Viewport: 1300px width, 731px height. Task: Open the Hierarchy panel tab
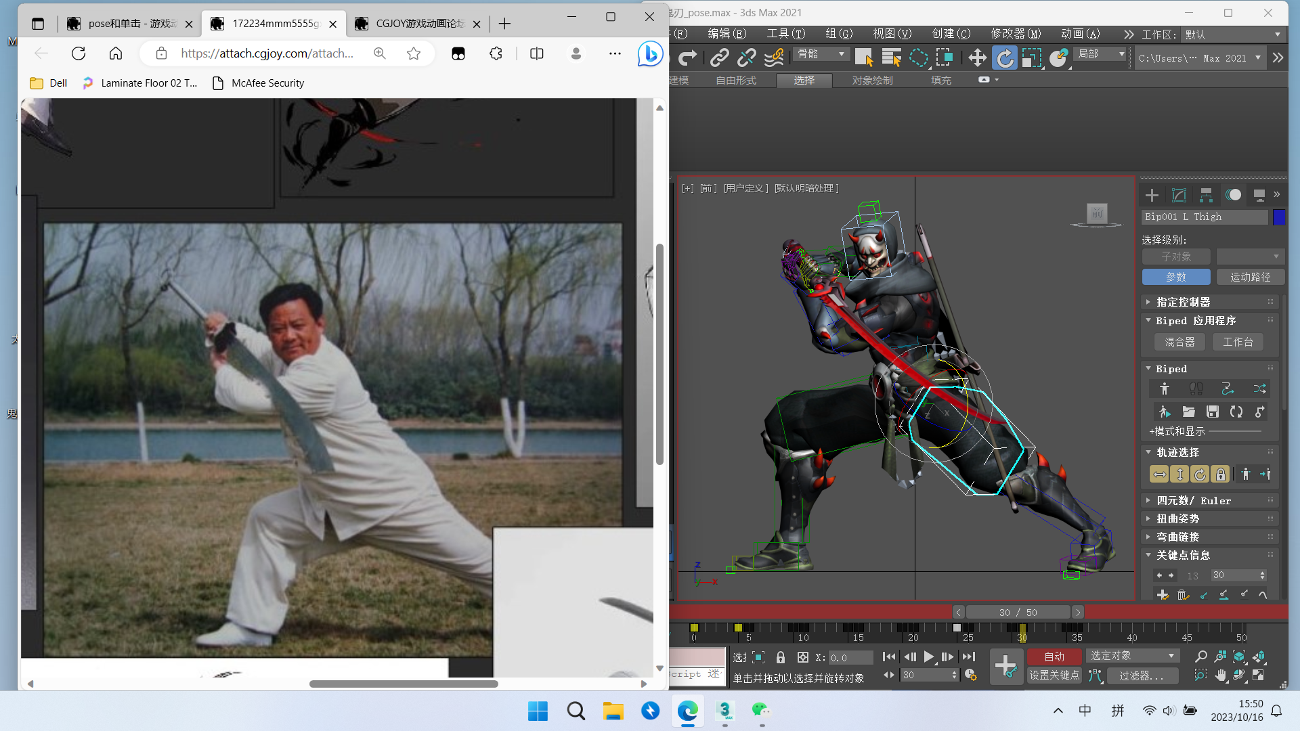click(1206, 195)
